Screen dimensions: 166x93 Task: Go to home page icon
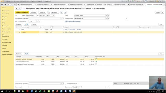click(18, 5)
